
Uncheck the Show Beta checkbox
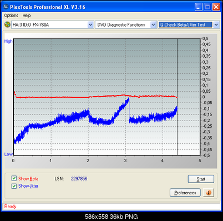coord(14,178)
